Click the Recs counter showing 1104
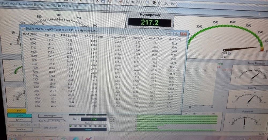268x140 pixels. coord(94,119)
